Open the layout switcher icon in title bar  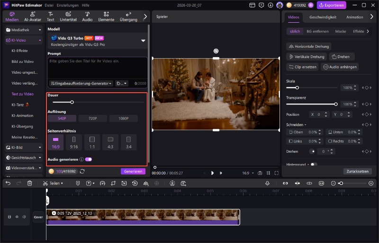coord(252,5)
